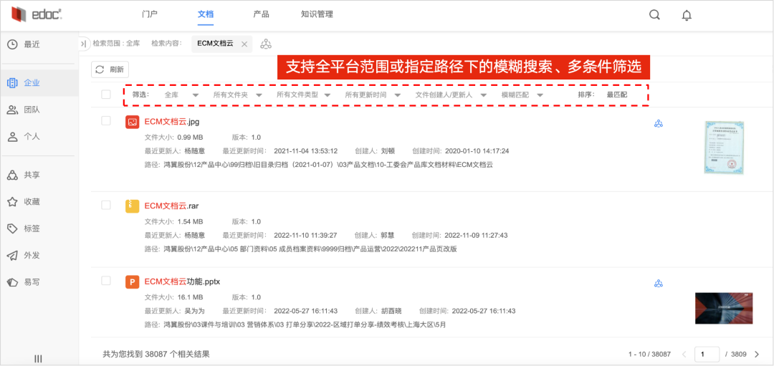Collapse the sidebar with the arrow toggle

pos(83,44)
